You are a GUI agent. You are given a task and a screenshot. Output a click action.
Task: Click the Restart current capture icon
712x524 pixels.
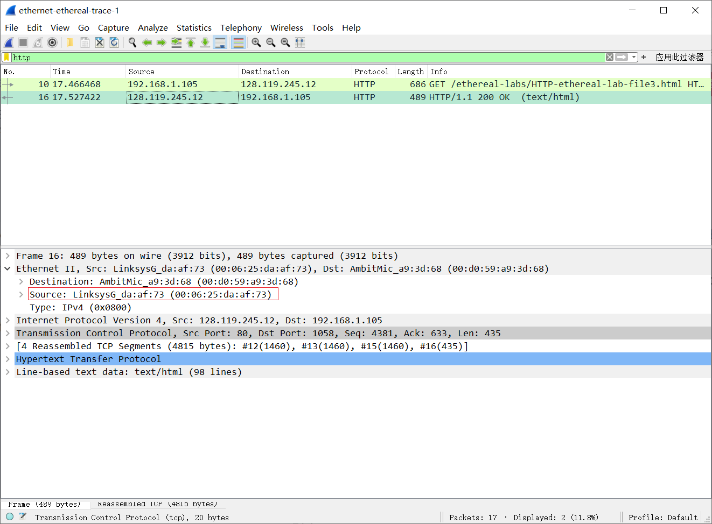pyautogui.click(x=38, y=43)
